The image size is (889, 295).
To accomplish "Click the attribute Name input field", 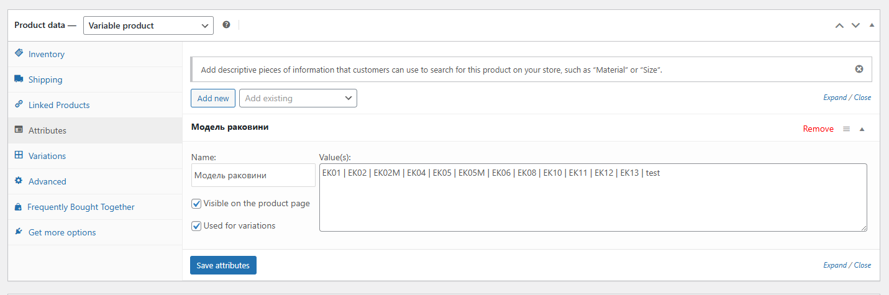I will [x=253, y=175].
